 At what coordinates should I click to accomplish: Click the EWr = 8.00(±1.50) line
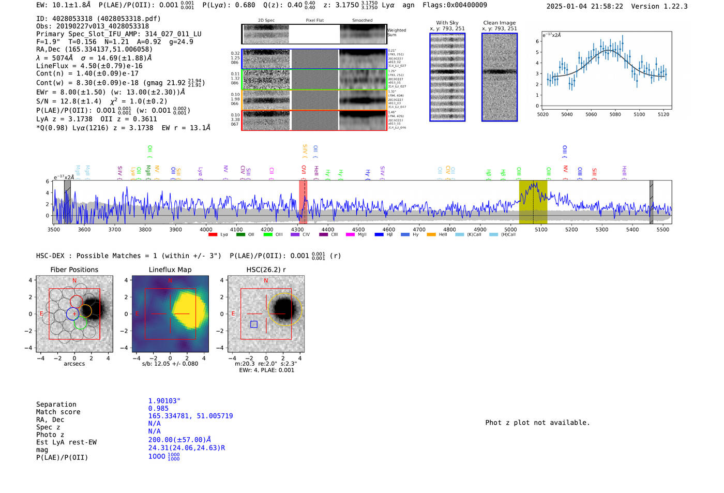pos(111,92)
